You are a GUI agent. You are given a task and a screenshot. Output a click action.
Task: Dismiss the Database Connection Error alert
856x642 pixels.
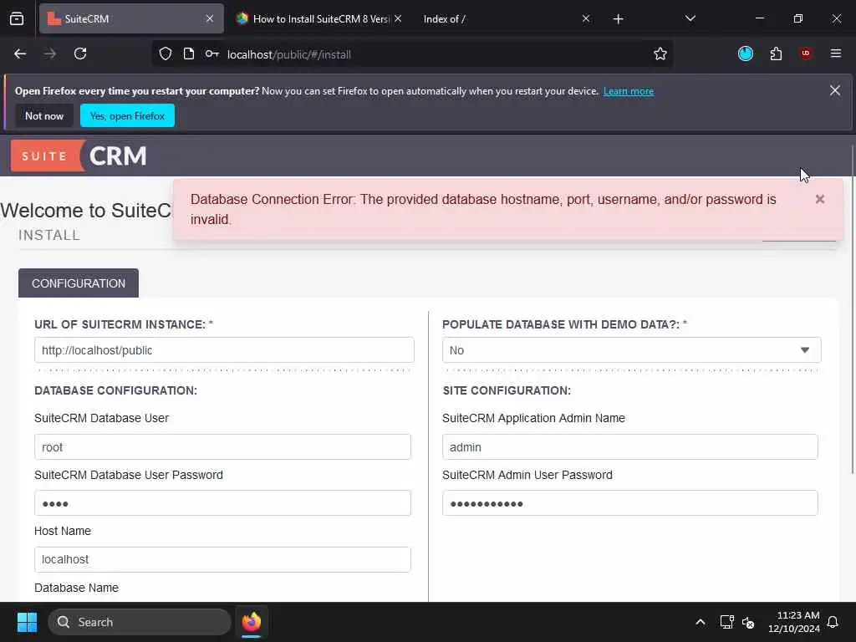point(819,199)
